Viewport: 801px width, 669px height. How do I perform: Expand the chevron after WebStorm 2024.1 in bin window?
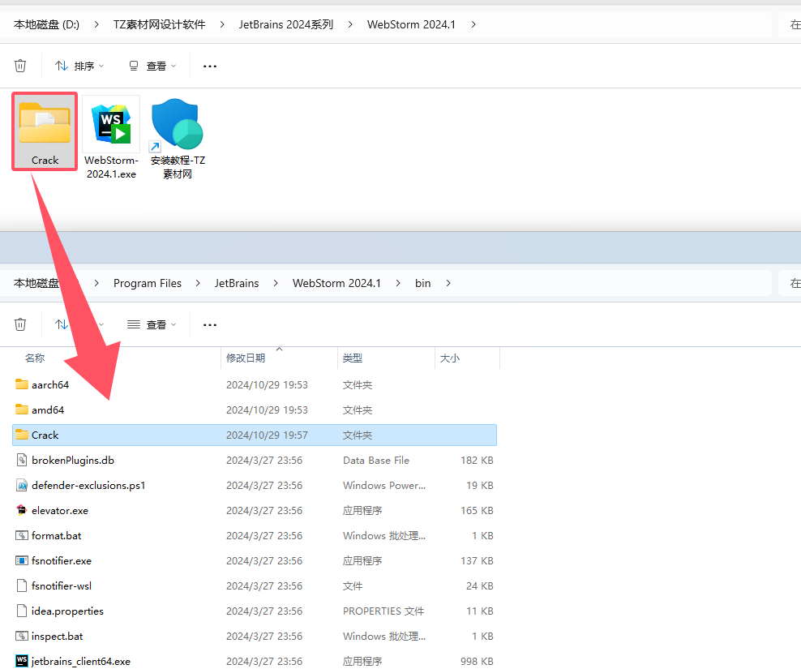(x=398, y=283)
